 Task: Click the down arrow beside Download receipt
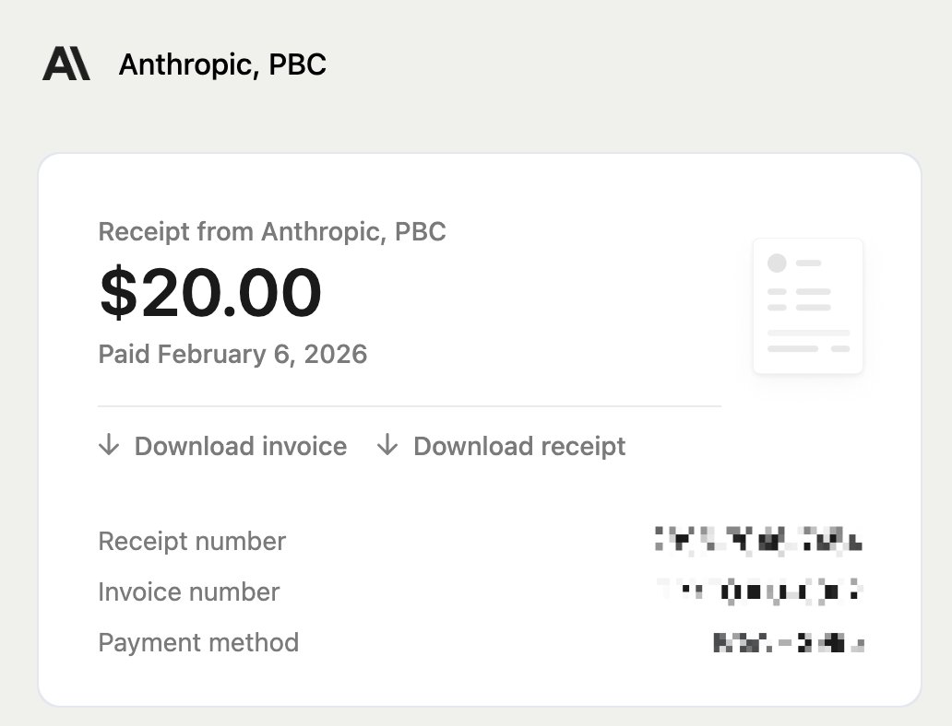[387, 446]
